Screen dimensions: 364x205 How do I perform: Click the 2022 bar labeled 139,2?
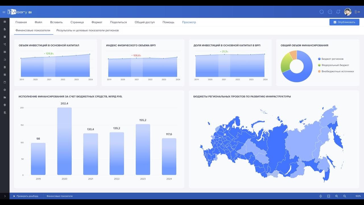pos(117,153)
